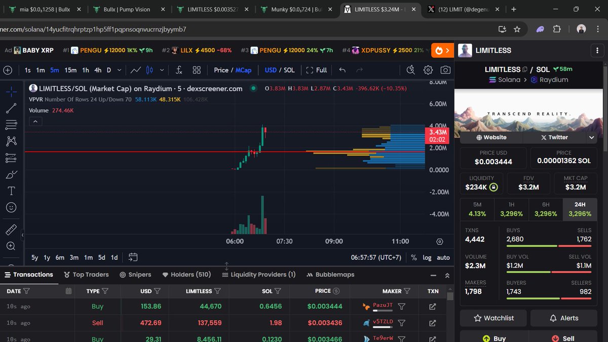Toggle chart between Price and MCap
Image resolution: width=608 pixels, height=342 pixels.
(233, 70)
